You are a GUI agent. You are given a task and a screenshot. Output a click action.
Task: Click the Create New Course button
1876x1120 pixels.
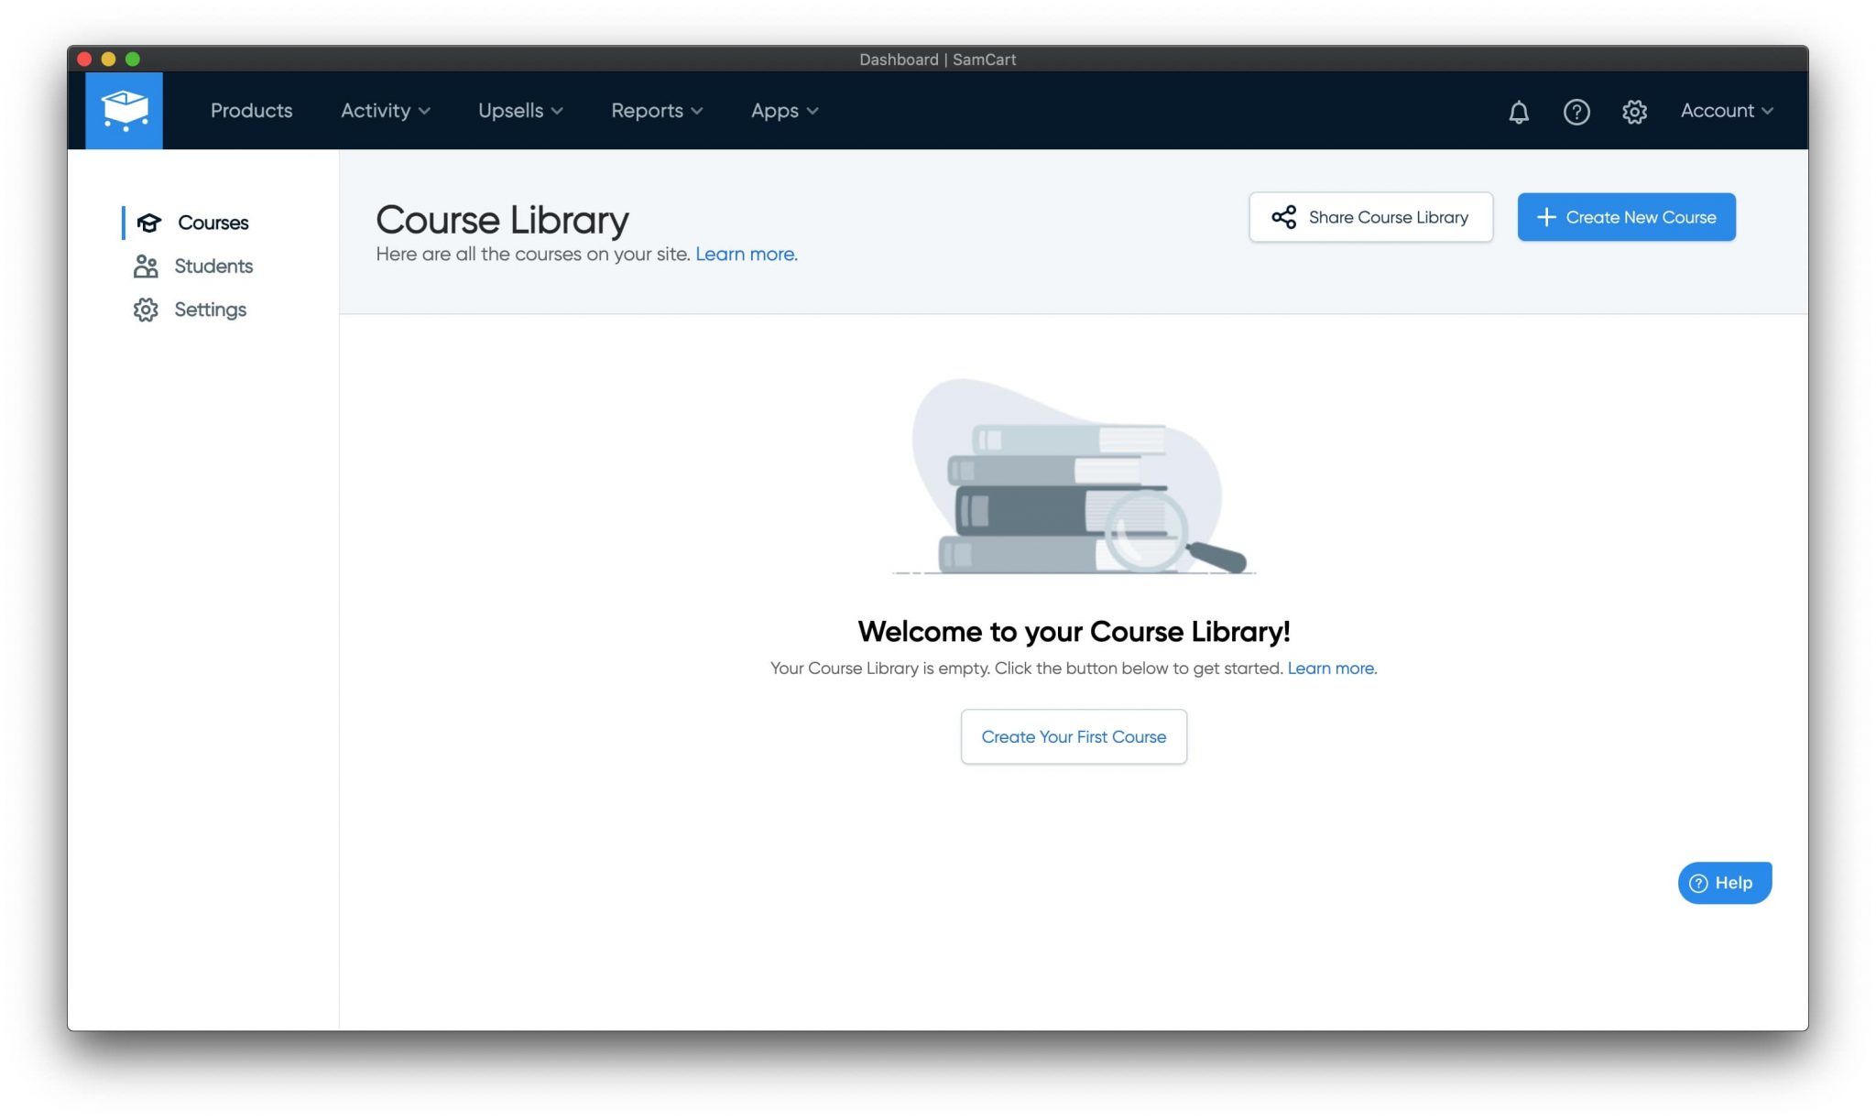tap(1626, 217)
